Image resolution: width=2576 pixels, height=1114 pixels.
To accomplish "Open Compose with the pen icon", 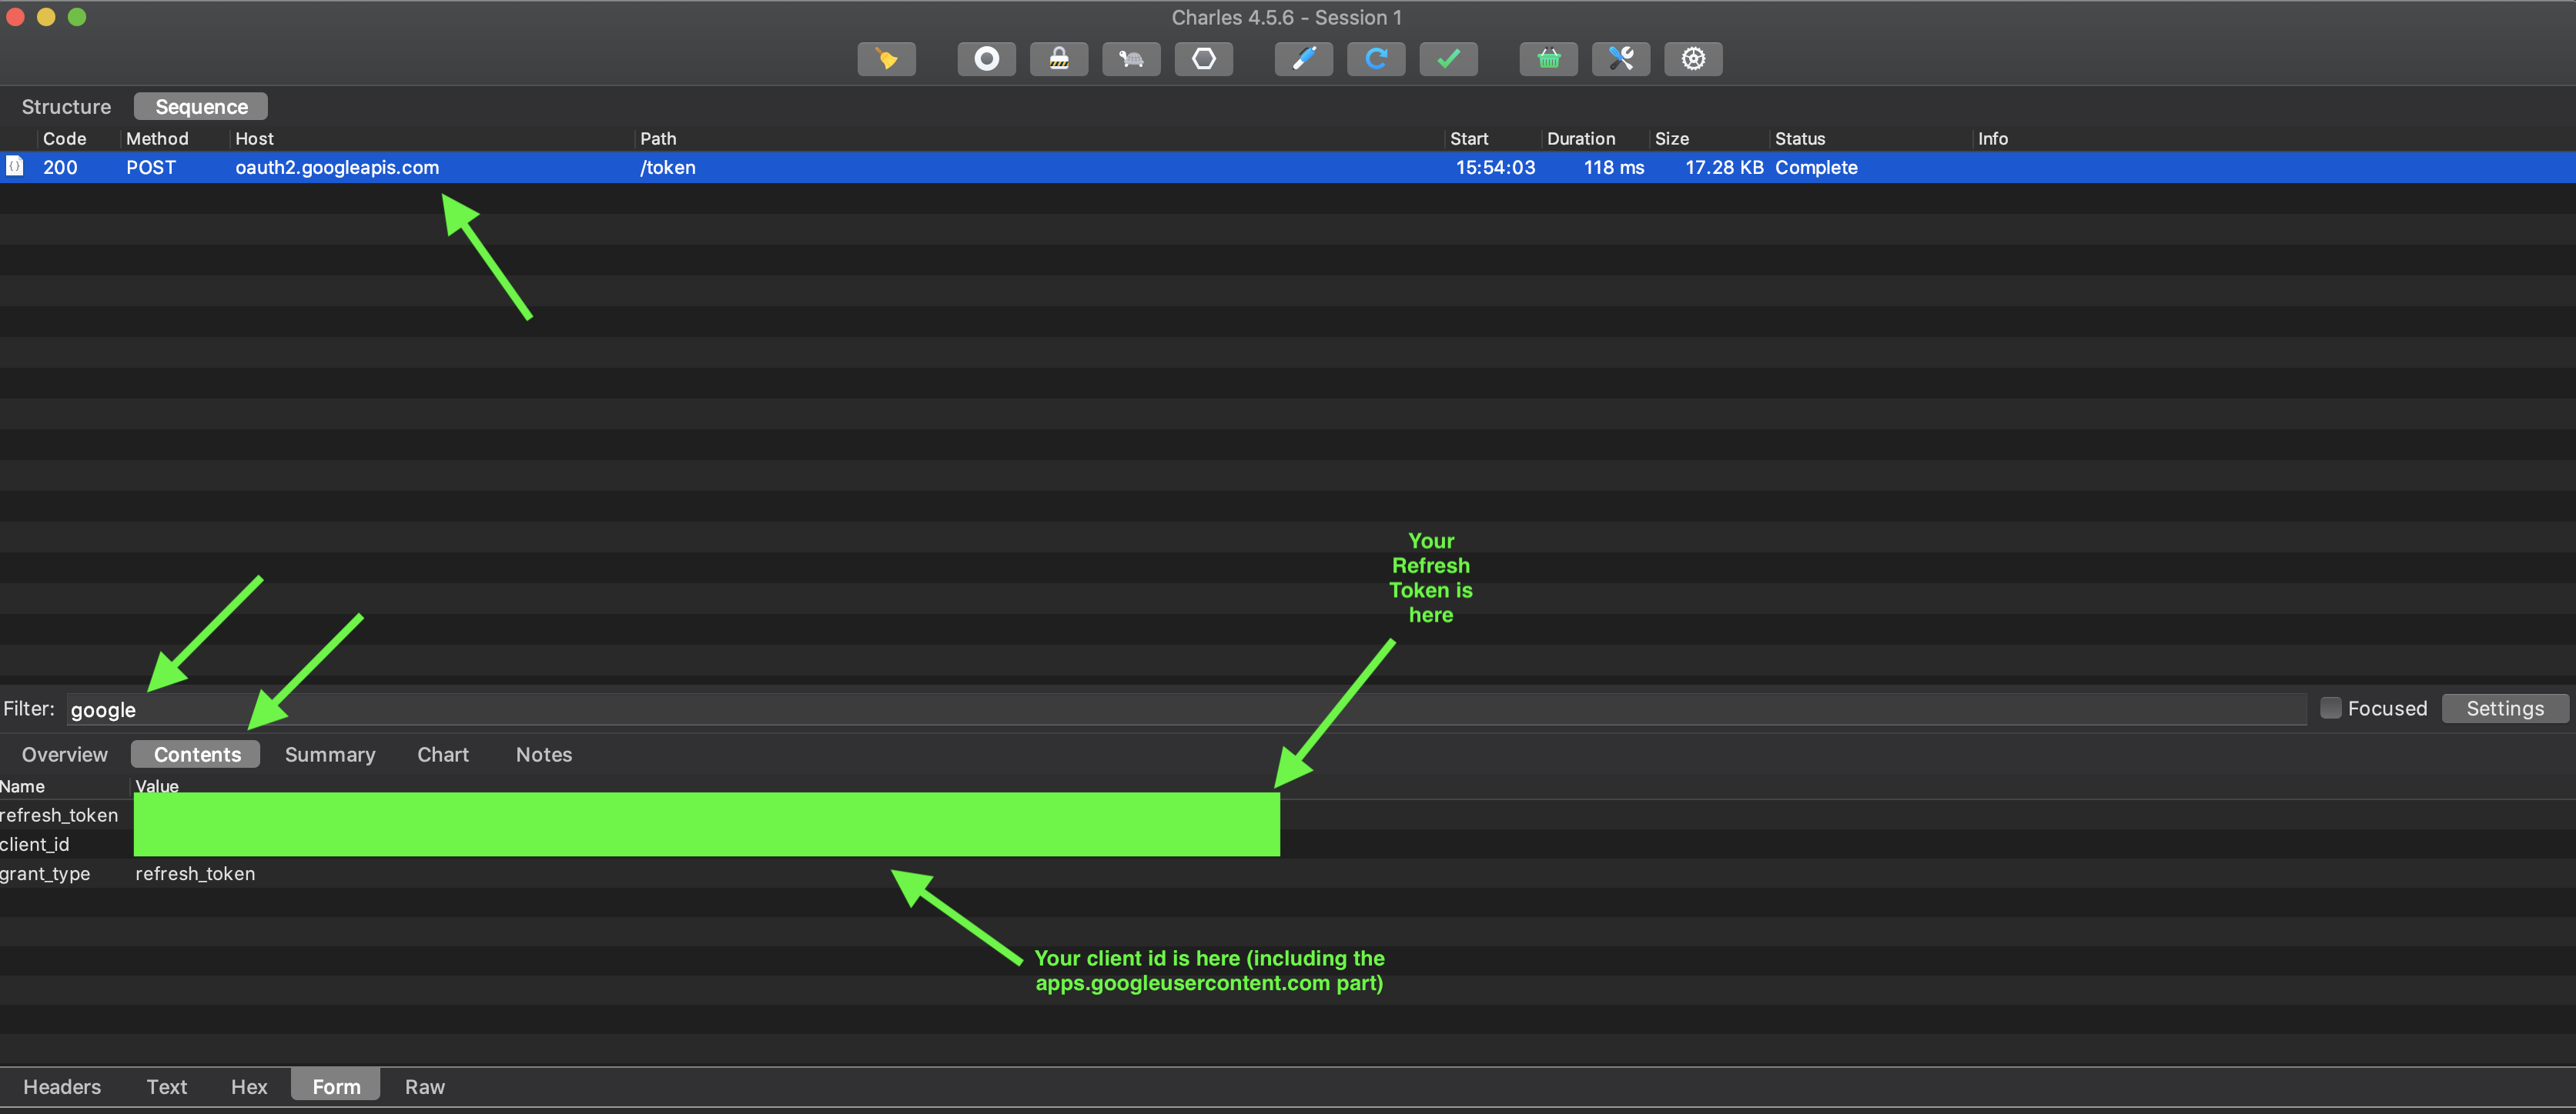I will (1303, 59).
